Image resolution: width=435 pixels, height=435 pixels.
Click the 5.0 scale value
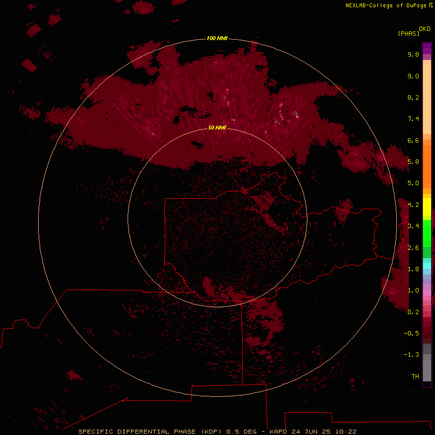coord(413,183)
